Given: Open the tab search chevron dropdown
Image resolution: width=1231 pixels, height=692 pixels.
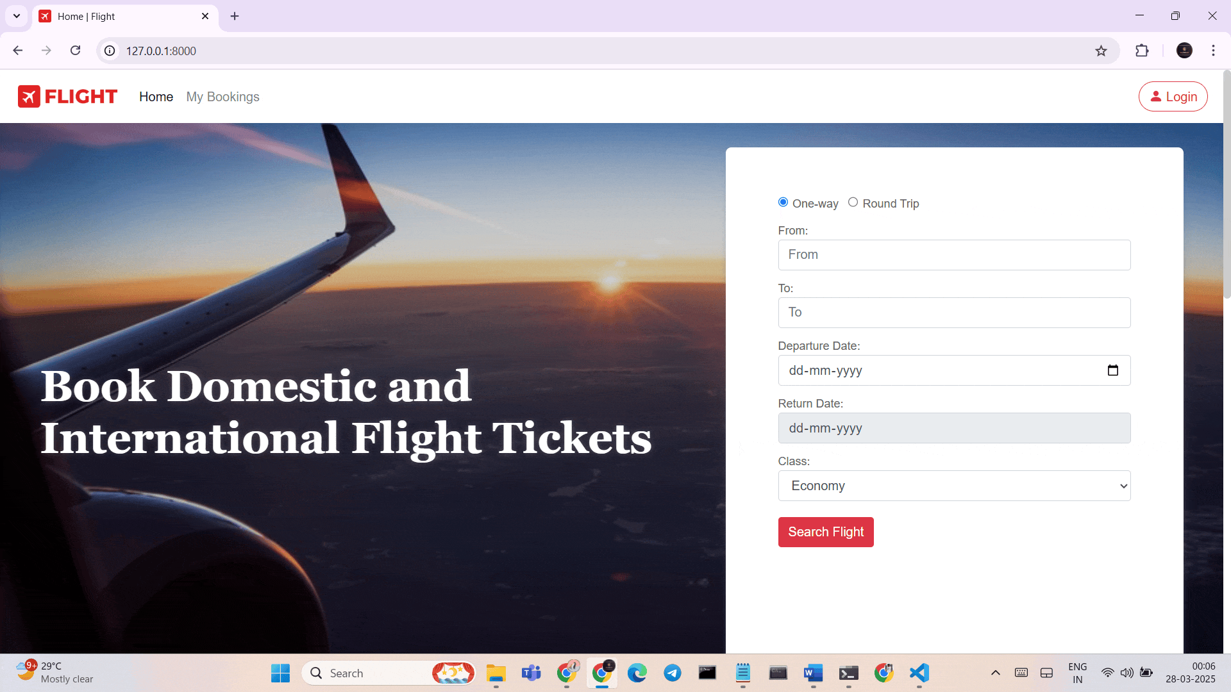Looking at the screenshot, I should tap(17, 16).
